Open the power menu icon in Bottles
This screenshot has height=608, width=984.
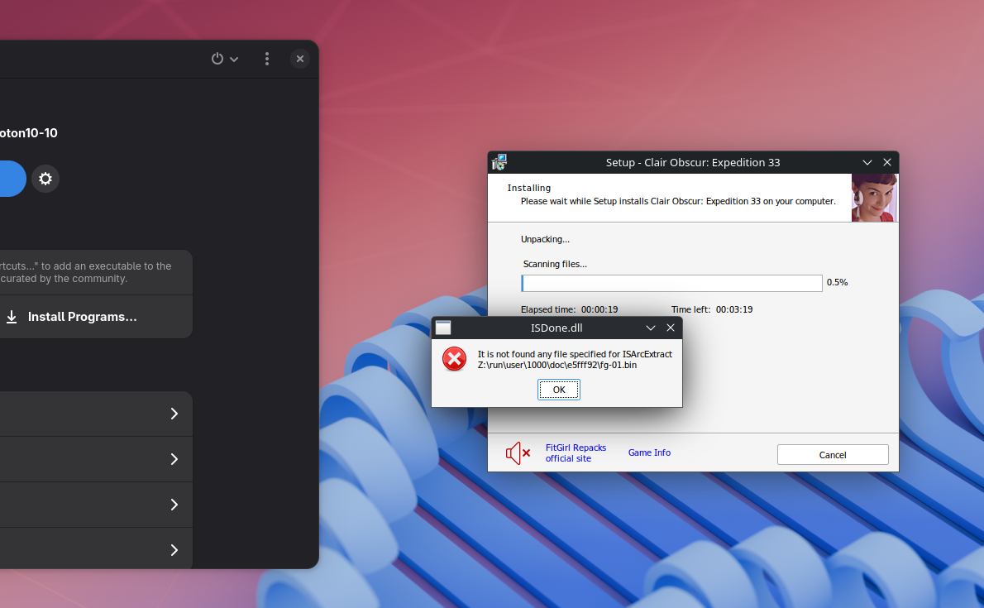[217, 59]
